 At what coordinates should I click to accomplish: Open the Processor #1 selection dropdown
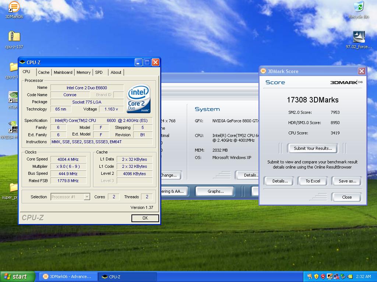click(x=87, y=197)
